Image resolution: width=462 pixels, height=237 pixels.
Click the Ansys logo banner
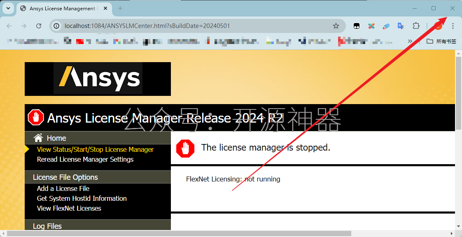[x=98, y=79]
